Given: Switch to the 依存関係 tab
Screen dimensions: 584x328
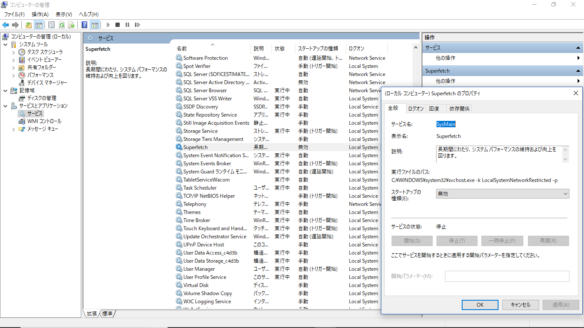Looking at the screenshot, I should click(460, 108).
